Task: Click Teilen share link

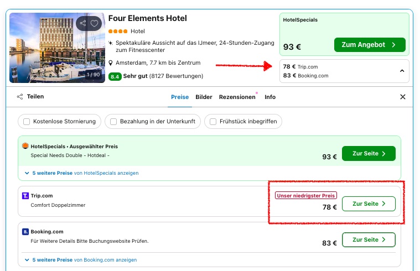Action: [x=30, y=97]
